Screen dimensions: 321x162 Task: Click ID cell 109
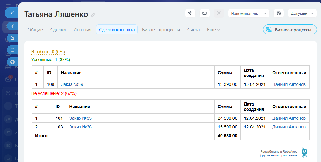[51, 84]
